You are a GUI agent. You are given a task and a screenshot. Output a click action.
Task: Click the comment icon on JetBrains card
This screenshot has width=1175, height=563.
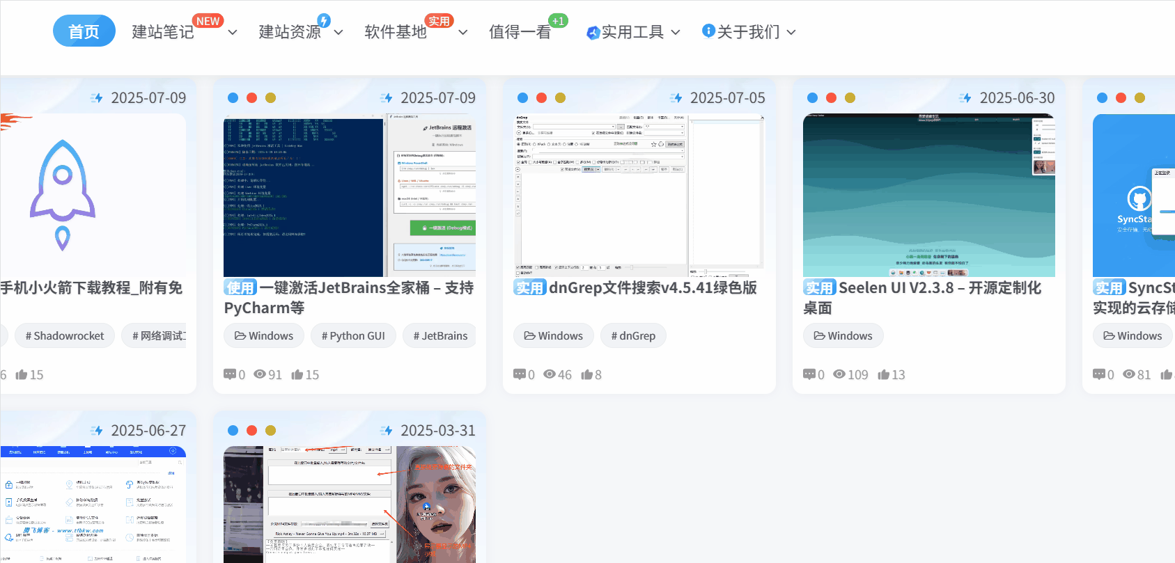[230, 374]
